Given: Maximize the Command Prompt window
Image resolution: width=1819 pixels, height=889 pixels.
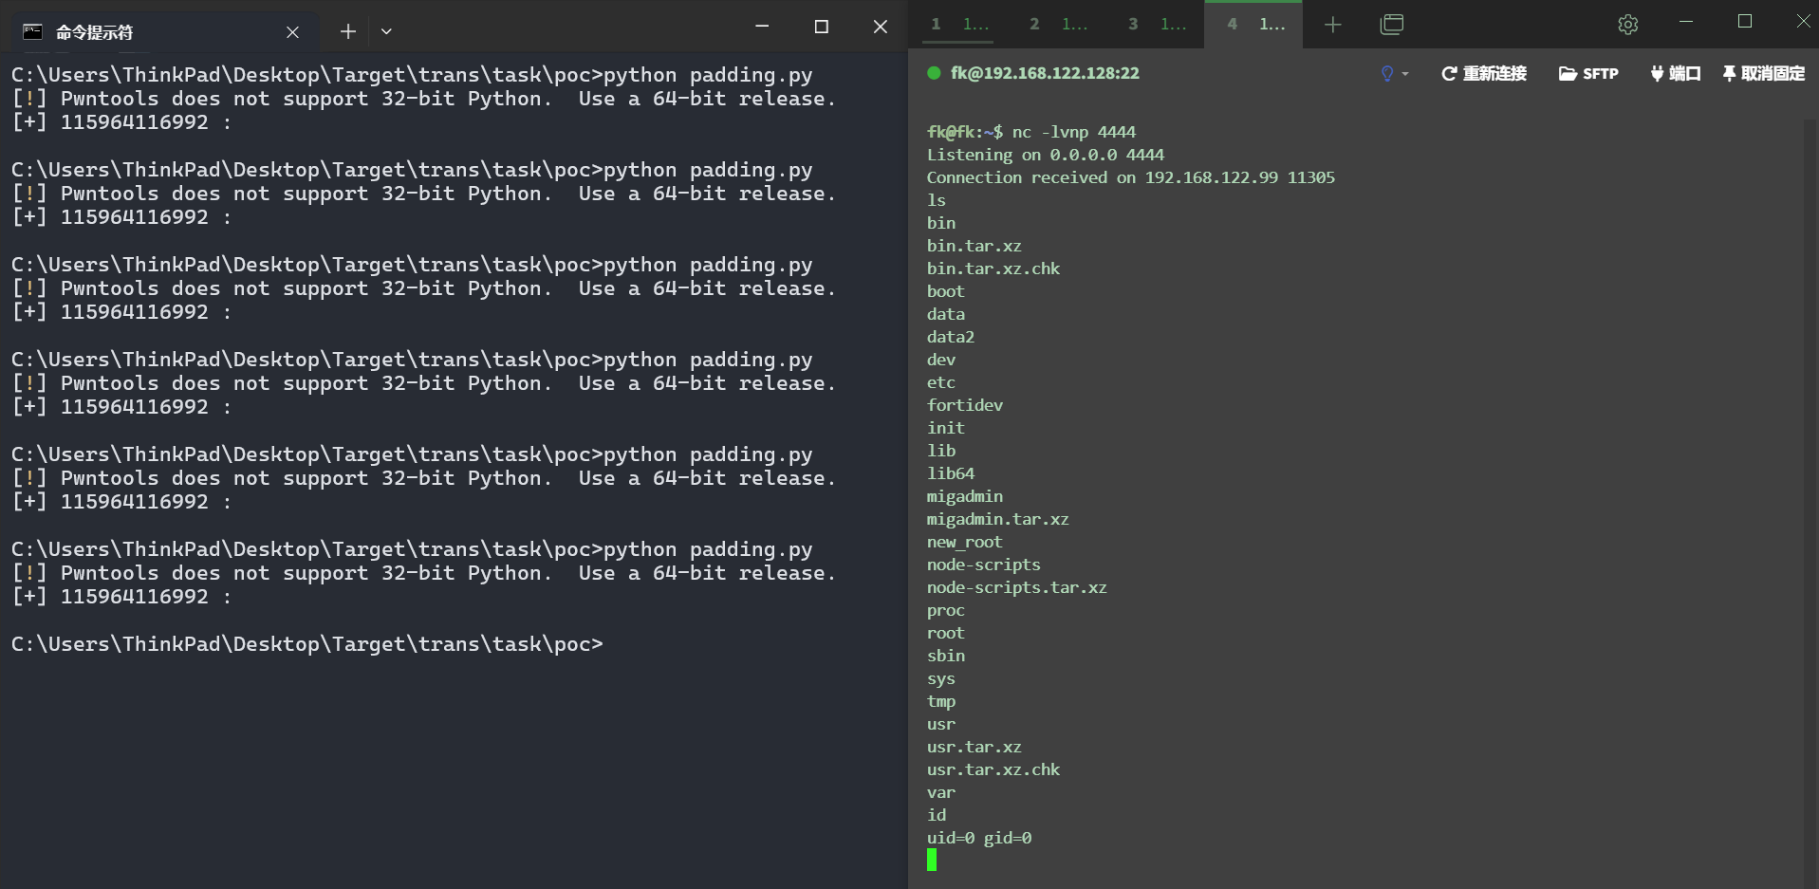Looking at the screenshot, I should [822, 27].
